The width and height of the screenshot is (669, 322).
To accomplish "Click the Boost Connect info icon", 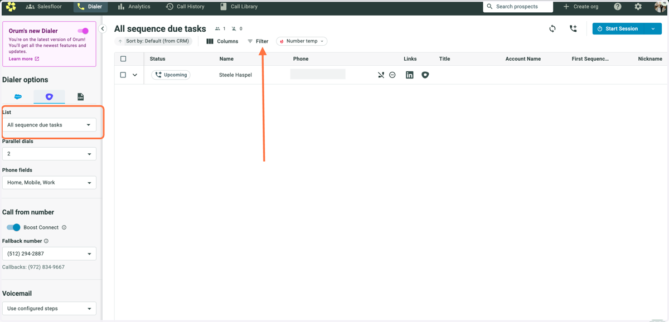I will pos(64,227).
